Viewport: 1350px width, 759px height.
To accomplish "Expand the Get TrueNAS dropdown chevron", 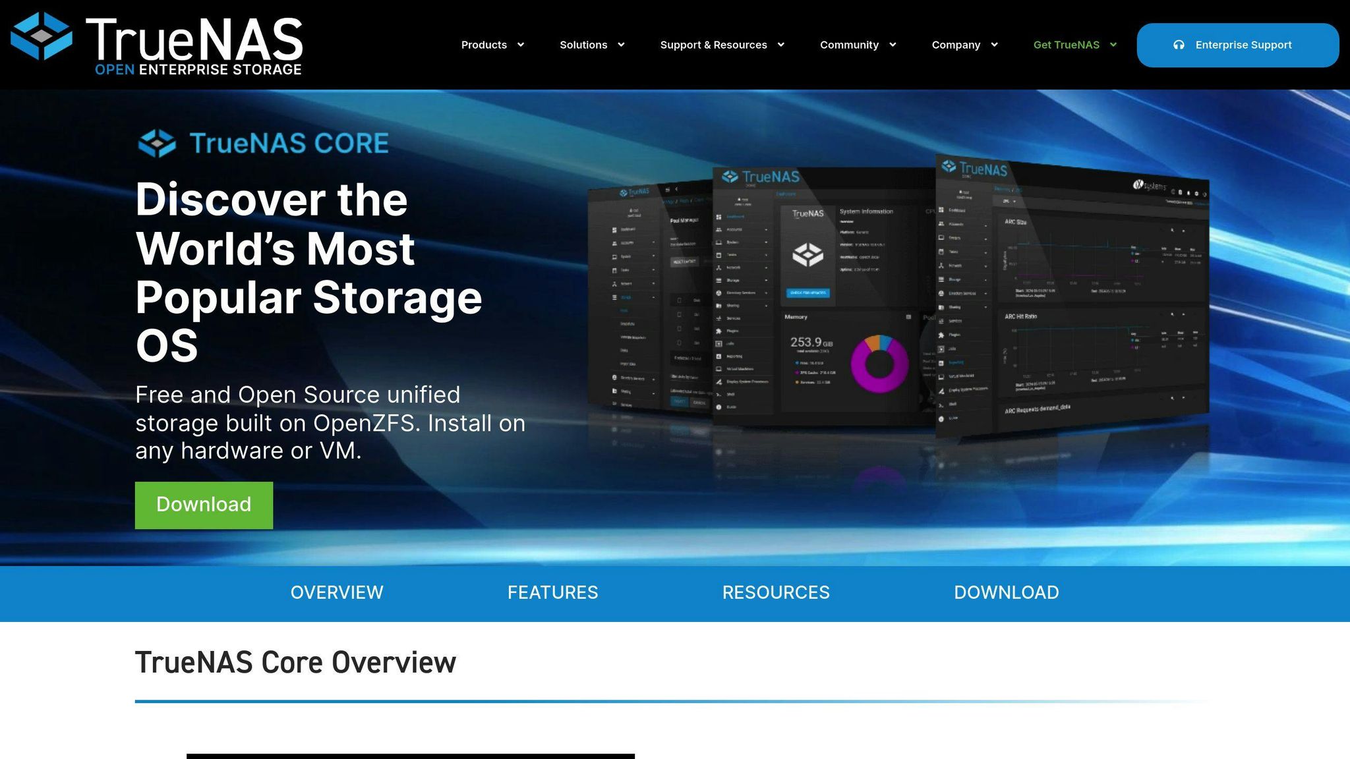I will pos(1113,45).
